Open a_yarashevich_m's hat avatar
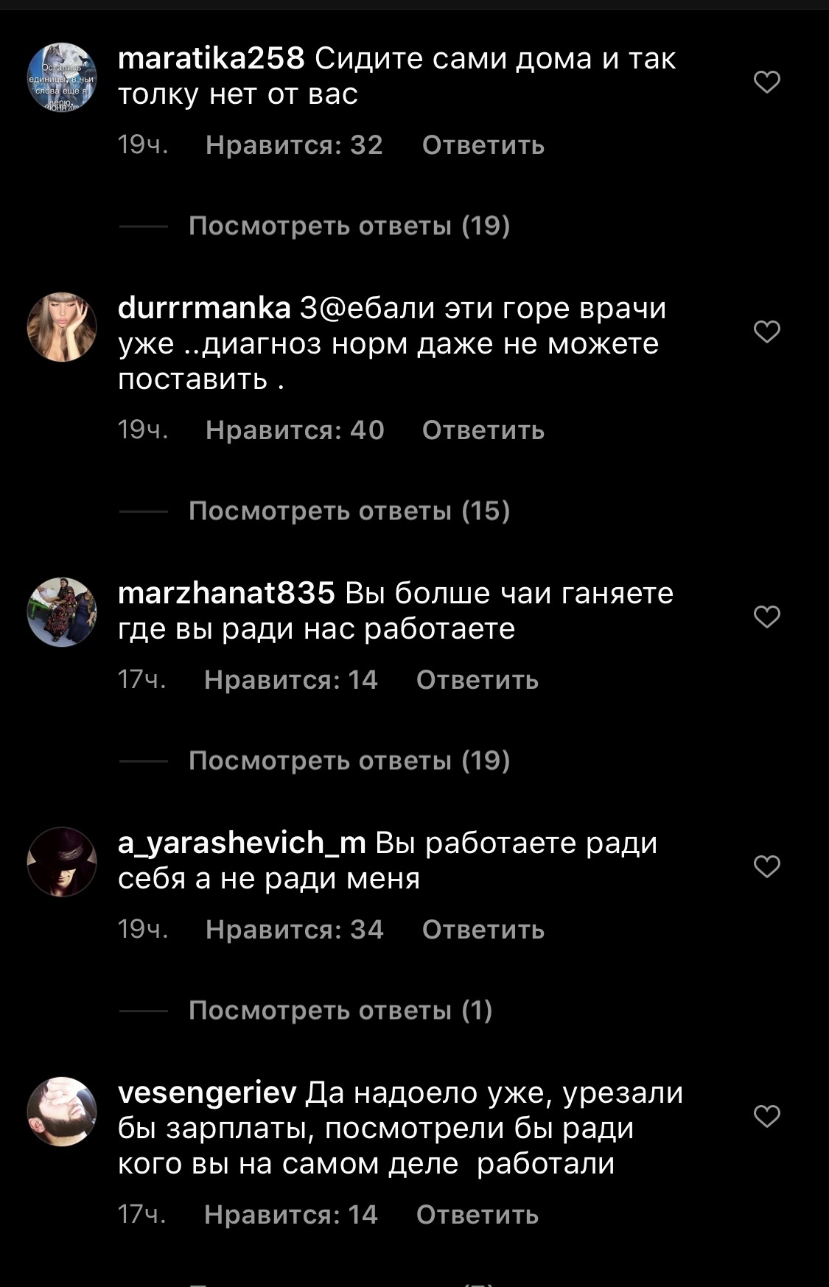The width and height of the screenshot is (829, 1287). 62,861
